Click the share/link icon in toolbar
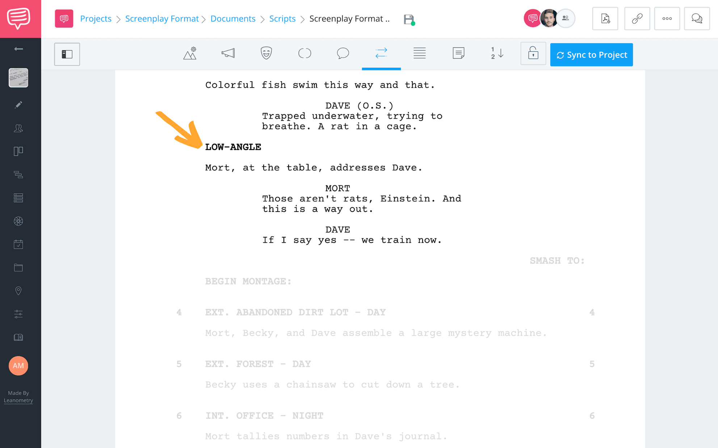The image size is (718, 448). pyautogui.click(x=637, y=18)
